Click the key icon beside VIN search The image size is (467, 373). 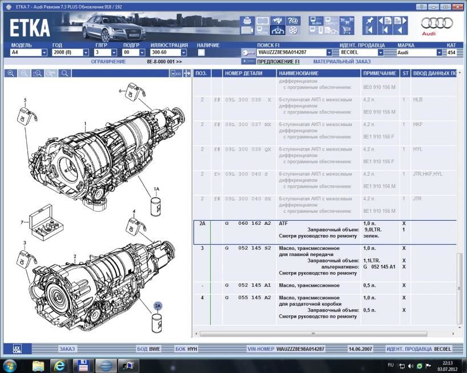pyautogui.click(x=248, y=52)
